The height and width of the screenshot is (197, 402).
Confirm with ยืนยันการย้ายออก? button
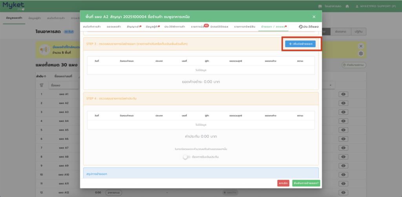point(306,183)
